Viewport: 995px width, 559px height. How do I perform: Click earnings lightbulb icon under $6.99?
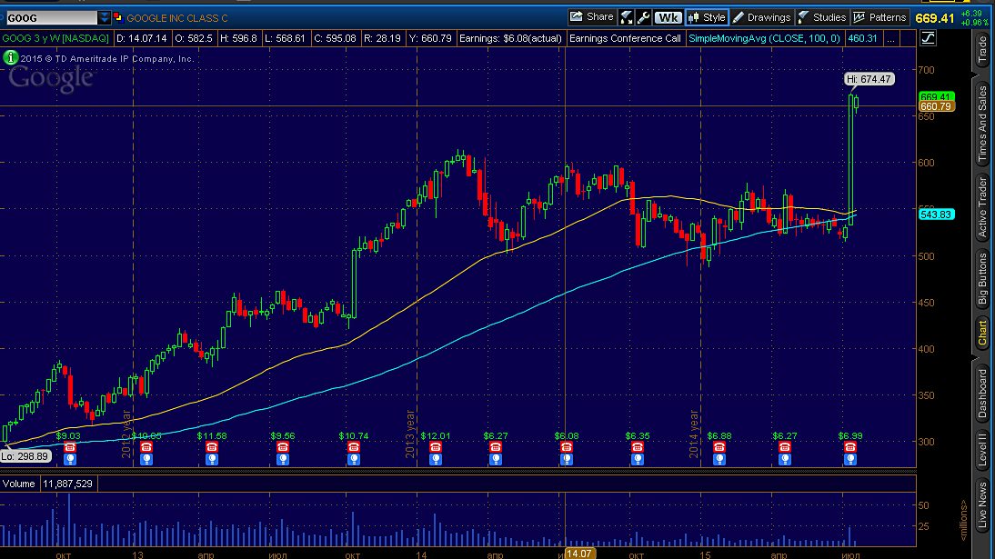coord(849,459)
